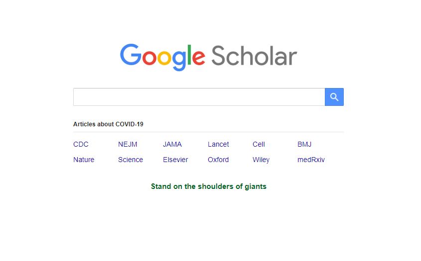This screenshot has width=421, height=261.
Task: Click the blue magnifier search button
Action: (x=334, y=97)
